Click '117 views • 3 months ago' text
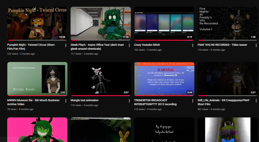The image size is (259, 142). [x=84, y=54]
